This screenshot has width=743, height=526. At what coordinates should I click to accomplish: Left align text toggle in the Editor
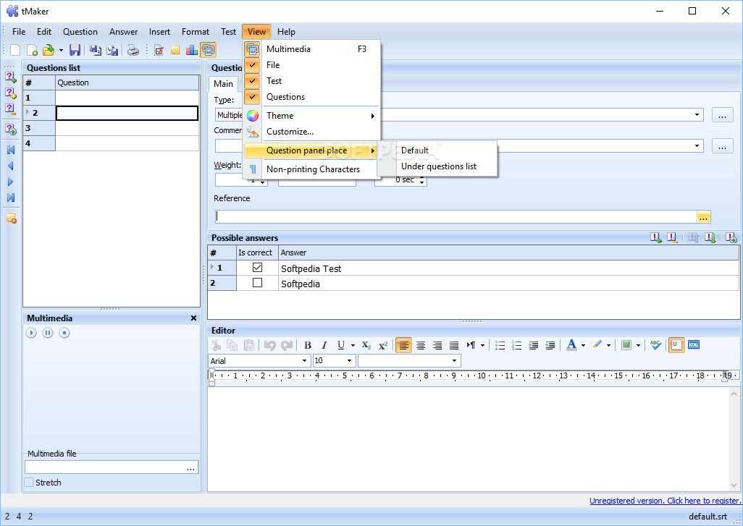(x=403, y=345)
